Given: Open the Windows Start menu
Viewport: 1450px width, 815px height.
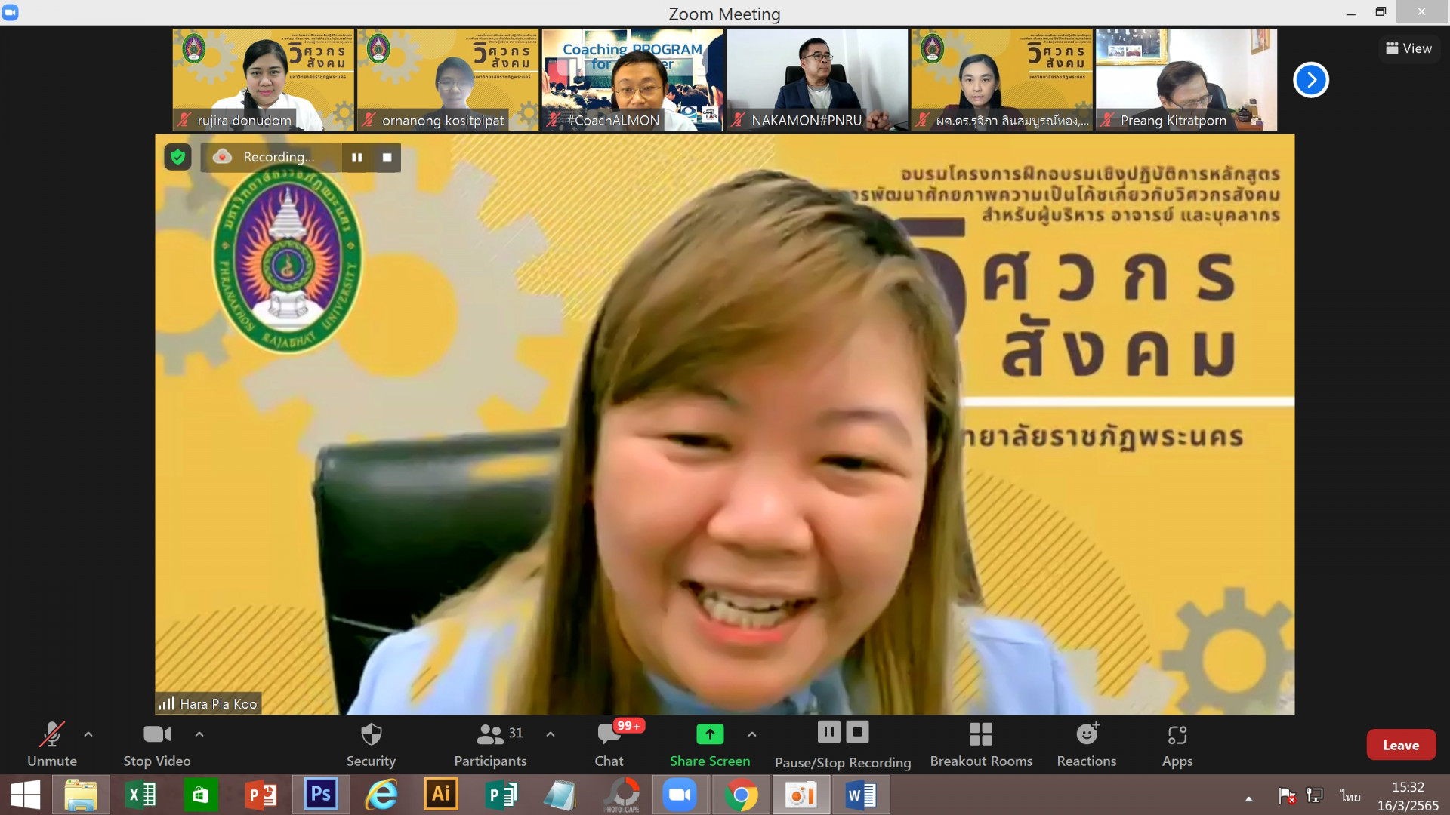Looking at the screenshot, I should [25, 795].
